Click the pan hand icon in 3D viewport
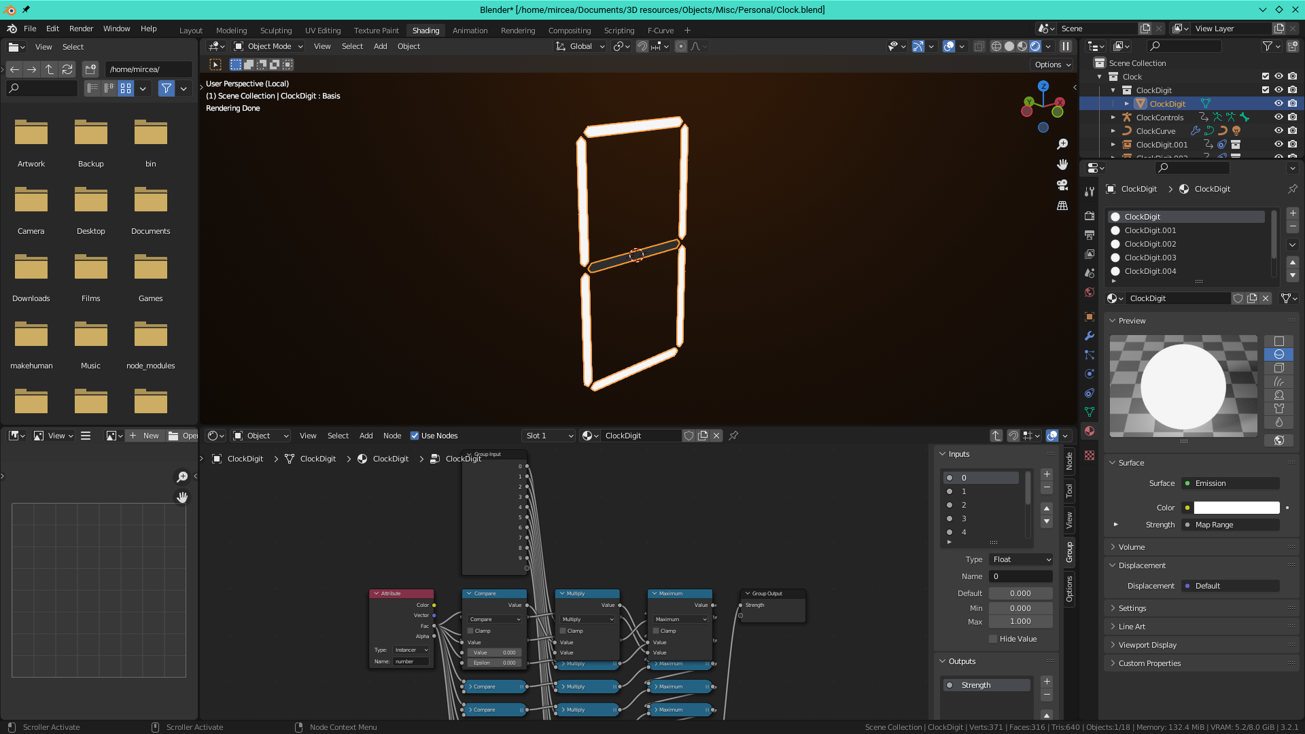Viewport: 1305px width, 734px height. pyautogui.click(x=1062, y=164)
